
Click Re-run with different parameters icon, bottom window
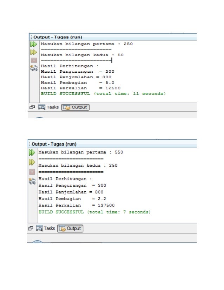click(x=32, y=162)
